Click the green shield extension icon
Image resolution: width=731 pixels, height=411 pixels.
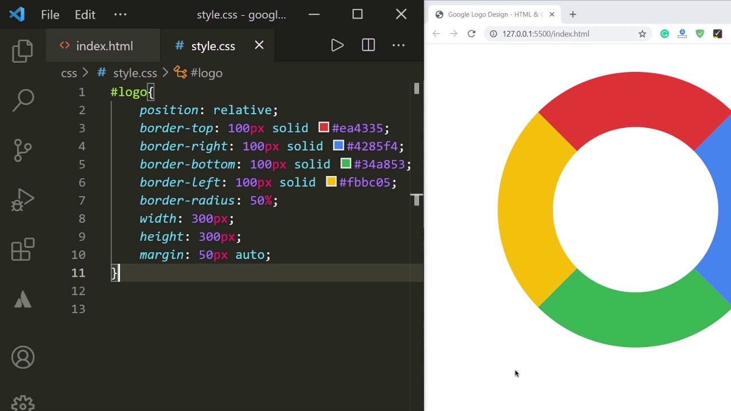[700, 34]
